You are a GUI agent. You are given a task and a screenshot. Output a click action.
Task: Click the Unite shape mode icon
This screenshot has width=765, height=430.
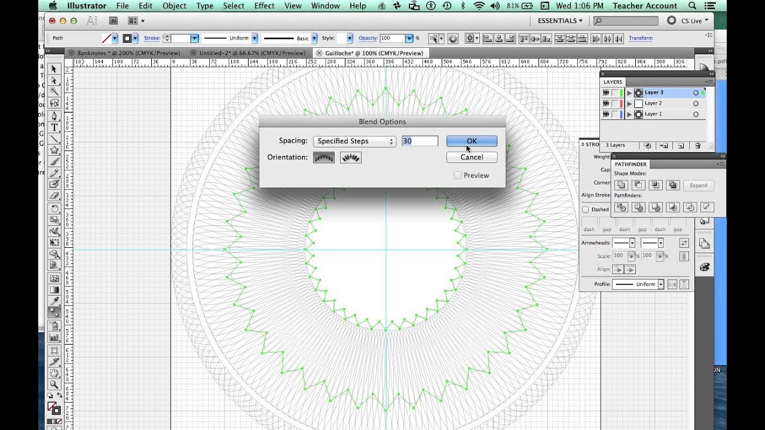click(621, 185)
